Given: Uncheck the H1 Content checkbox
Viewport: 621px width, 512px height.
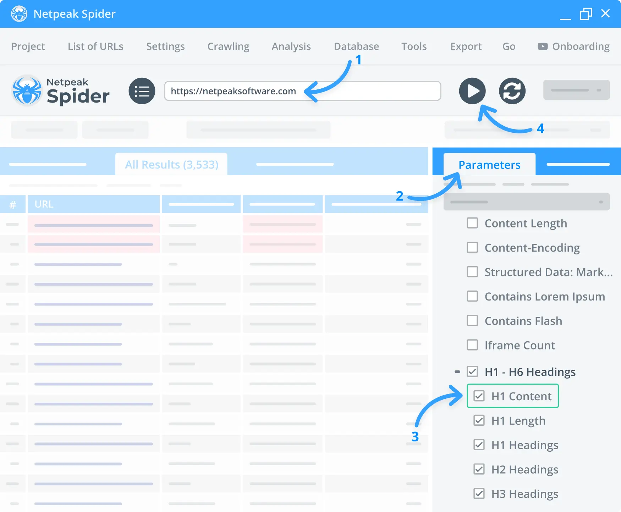Looking at the screenshot, I should click(x=479, y=396).
